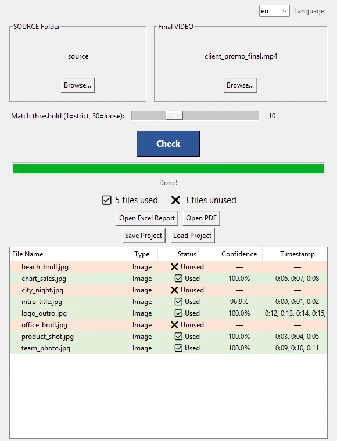Click timestamp 0:03, 0:04, 0:05
Image resolution: width=337 pixels, height=441 pixels.
point(297,337)
